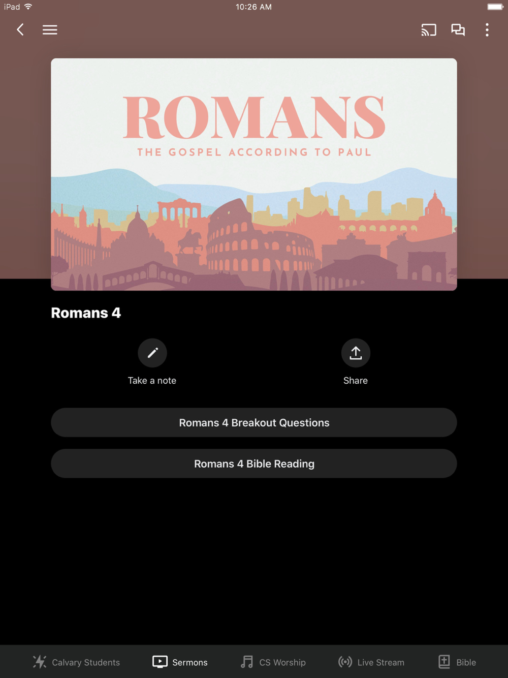Tap the Romans sermon artwork image
508x678 pixels.
(x=254, y=174)
